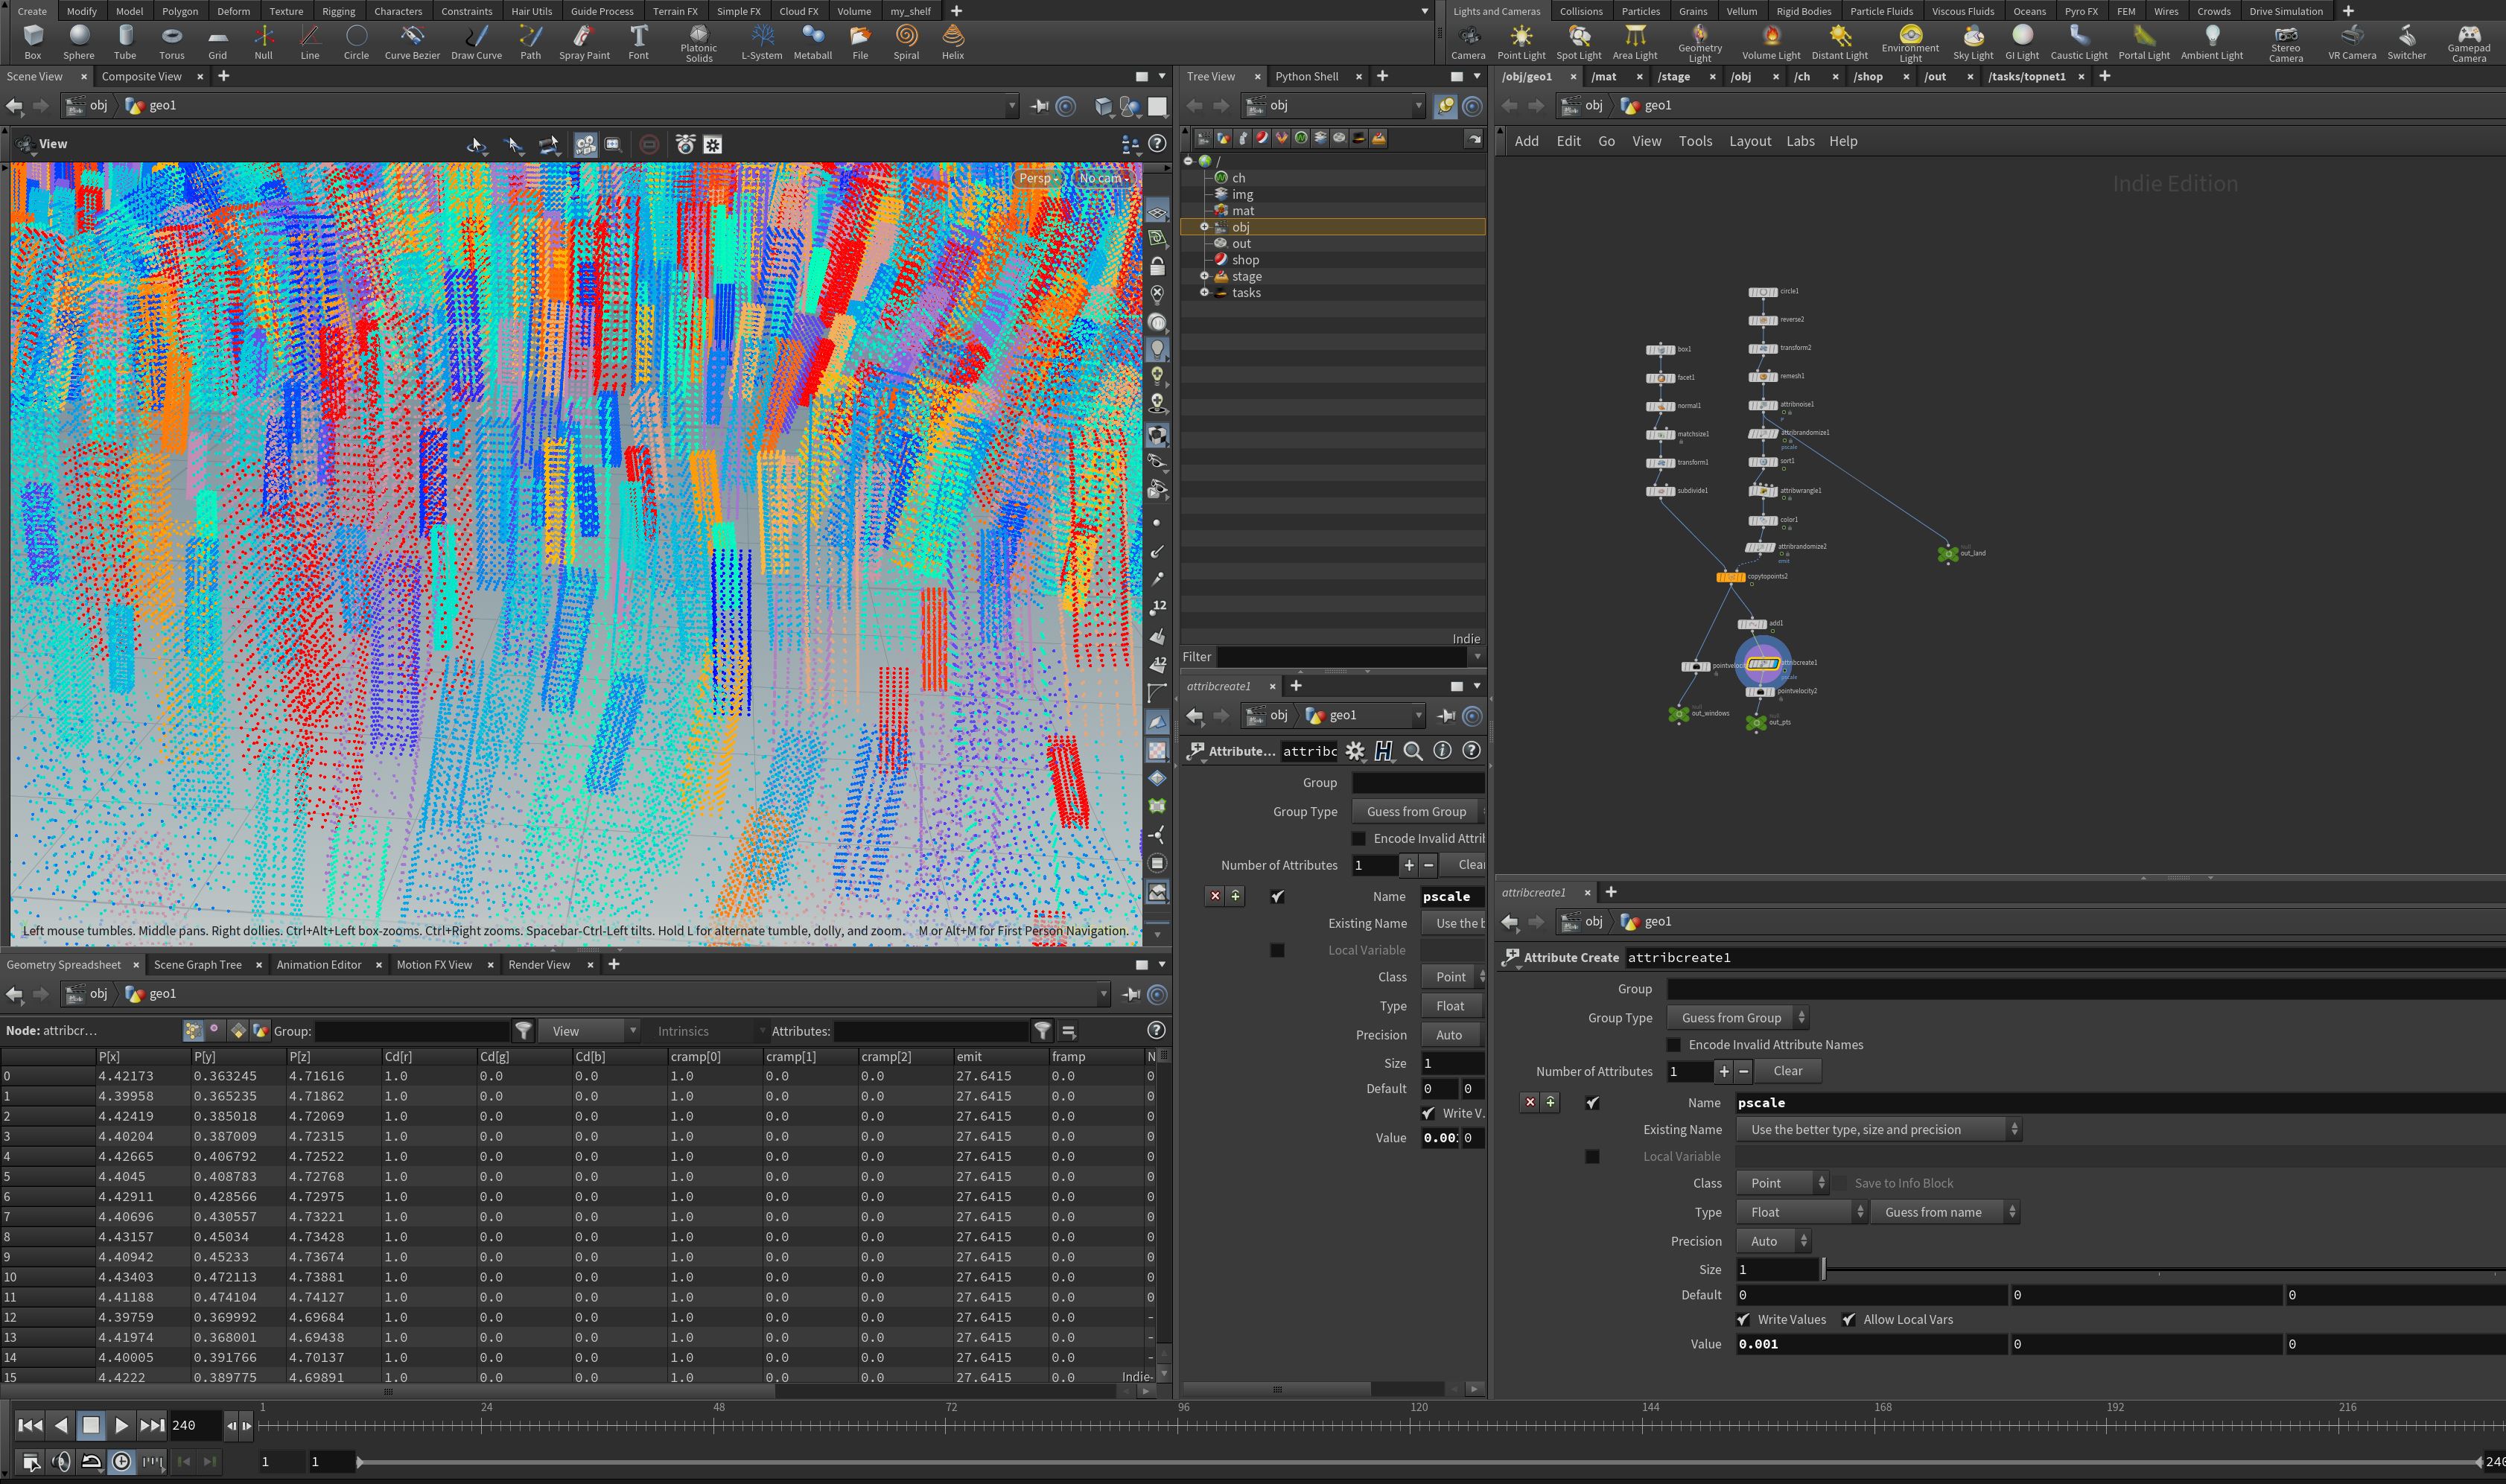Select the copytopoints2 node

tap(1731, 577)
